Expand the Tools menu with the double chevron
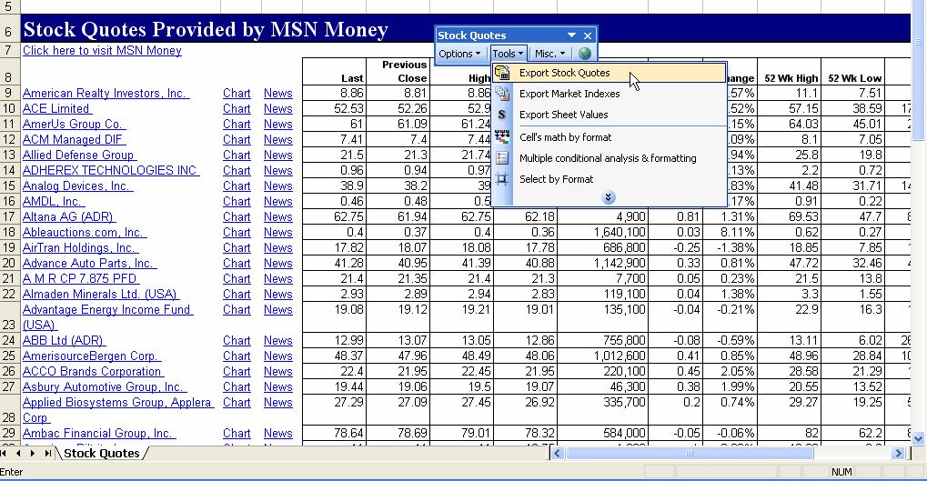 pos(609,197)
